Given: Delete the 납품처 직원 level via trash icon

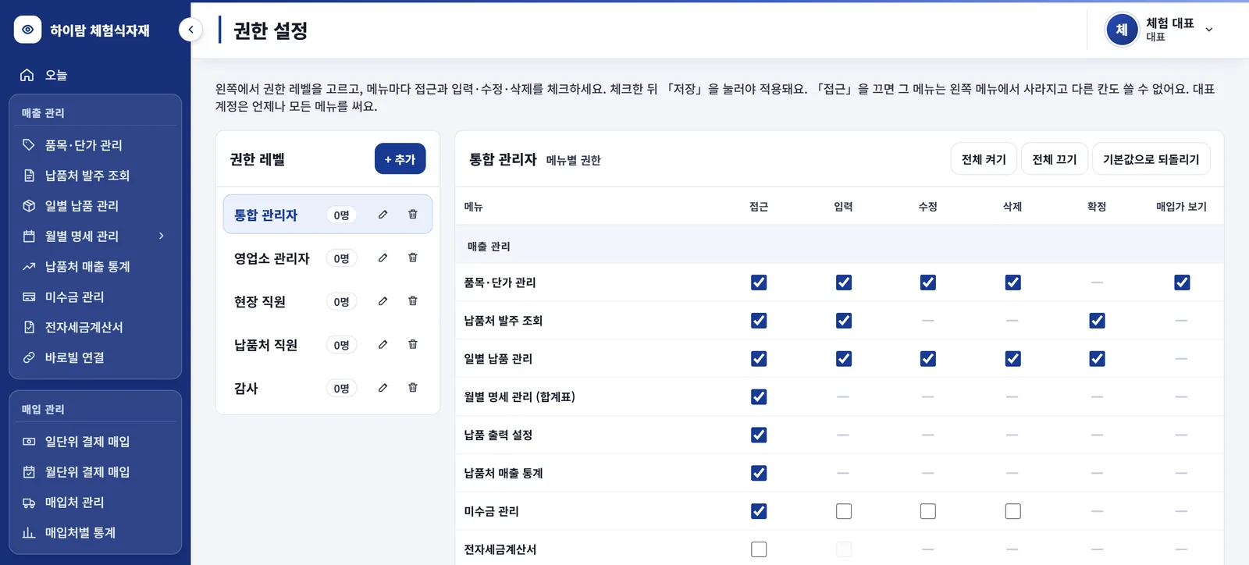Looking at the screenshot, I should click(x=413, y=344).
